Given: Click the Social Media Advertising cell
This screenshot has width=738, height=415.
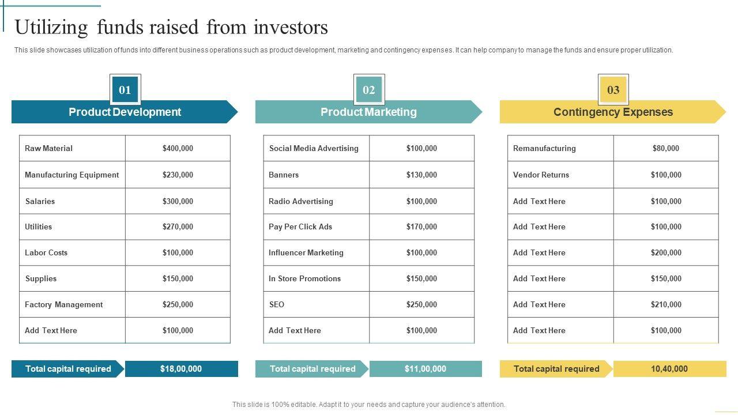Looking at the screenshot, I should click(316, 148).
